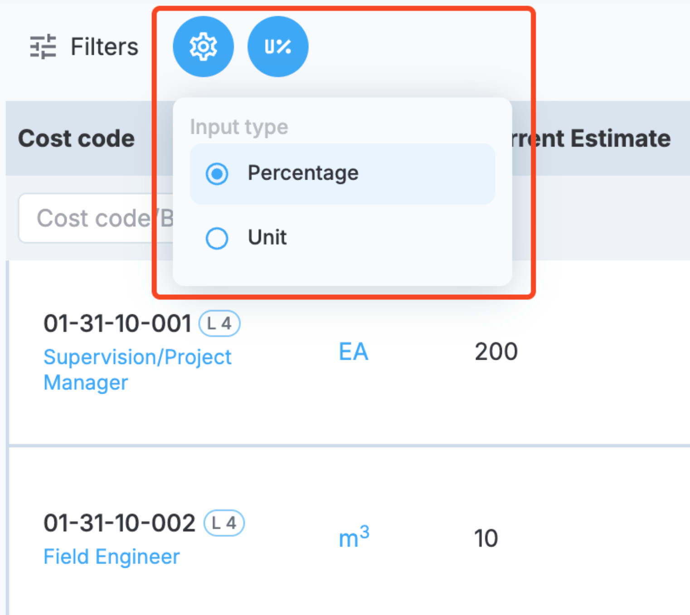Image resolution: width=690 pixels, height=615 pixels.
Task: Click the Filters label
Action: (x=104, y=47)
